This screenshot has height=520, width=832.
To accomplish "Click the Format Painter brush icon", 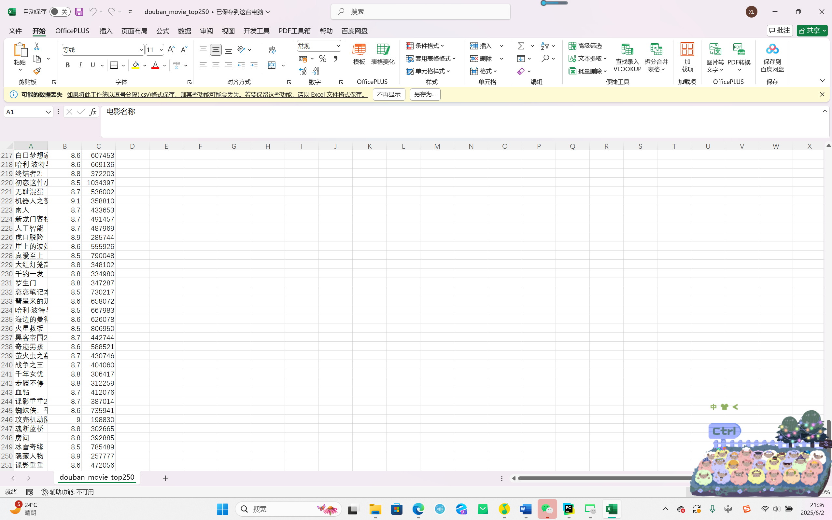I will coord(37,71).
